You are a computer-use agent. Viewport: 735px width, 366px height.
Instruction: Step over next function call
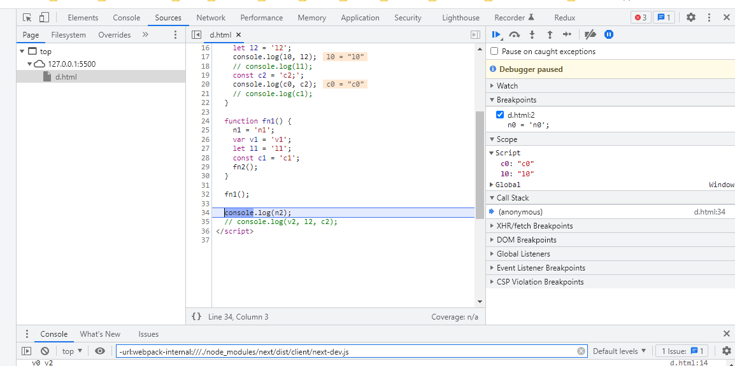(515, 34)
